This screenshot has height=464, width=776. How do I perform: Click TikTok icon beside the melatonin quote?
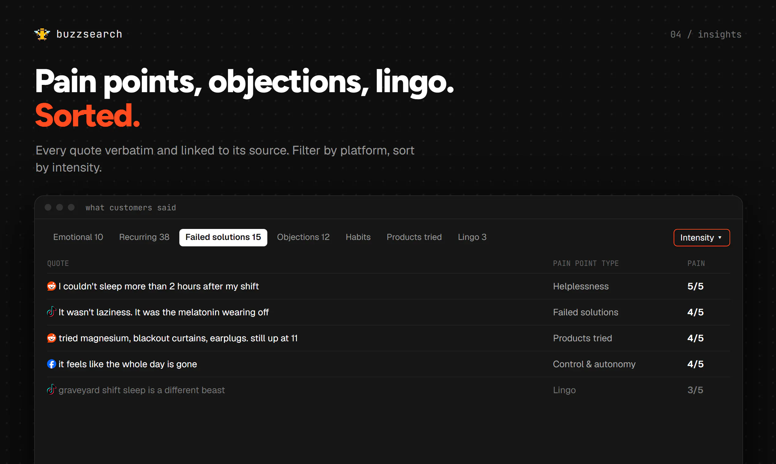pyautogui.click(x=52, y=311)
